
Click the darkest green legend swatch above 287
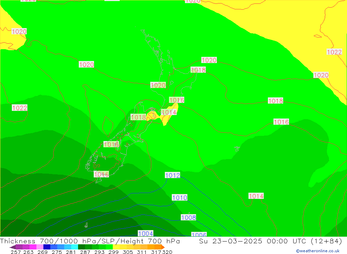pos(82,247)
